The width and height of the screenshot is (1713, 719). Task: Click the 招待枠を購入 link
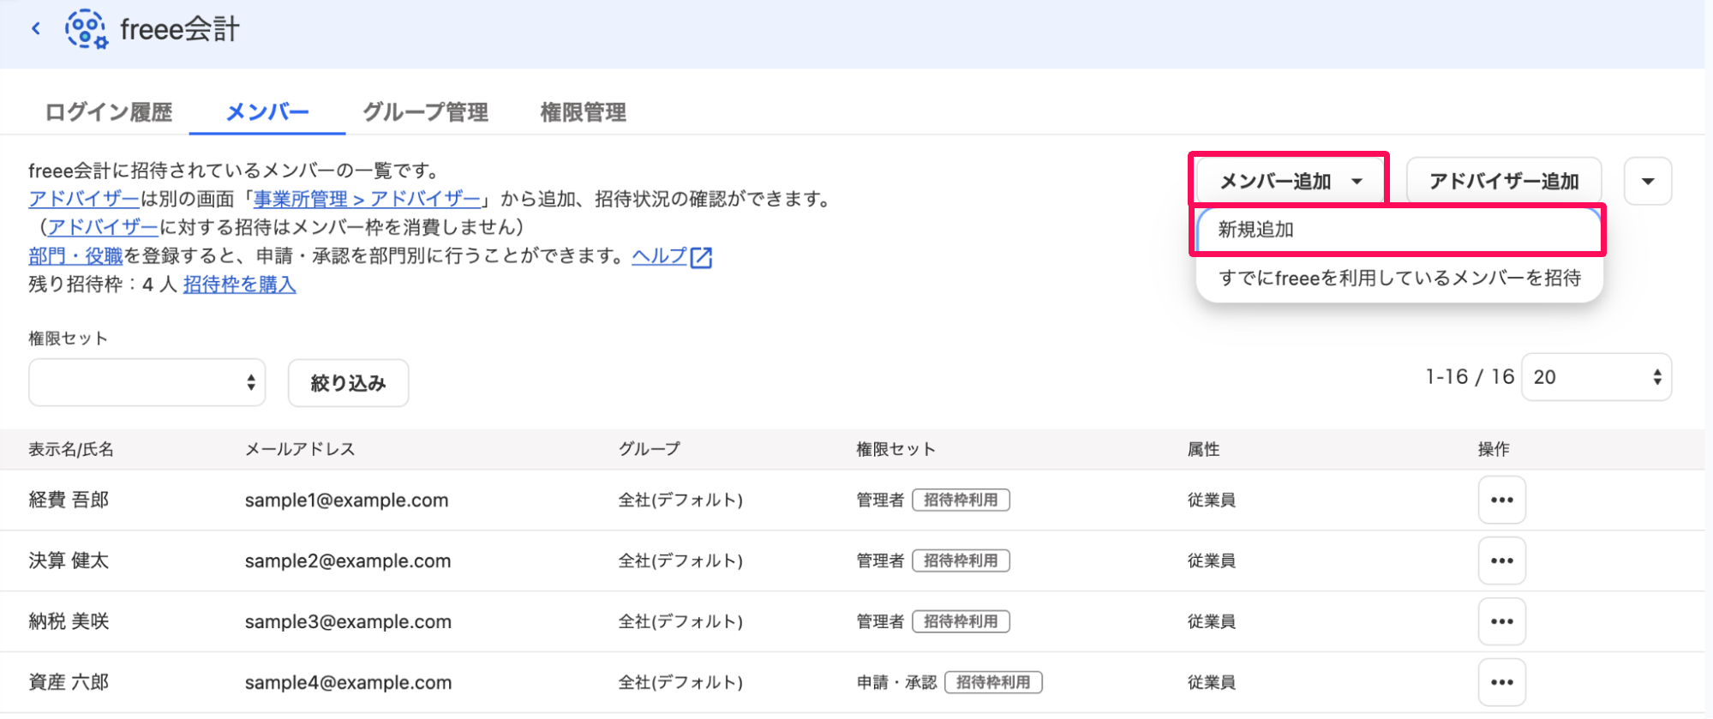(239, 285)
